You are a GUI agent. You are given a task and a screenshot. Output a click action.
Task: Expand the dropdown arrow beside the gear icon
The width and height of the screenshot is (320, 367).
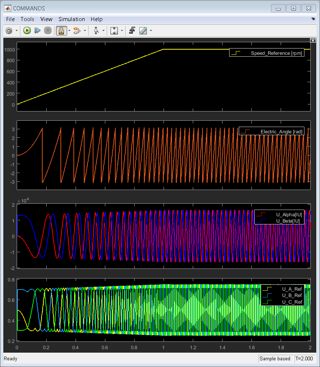pyautogui.click(x=16, y=31)
